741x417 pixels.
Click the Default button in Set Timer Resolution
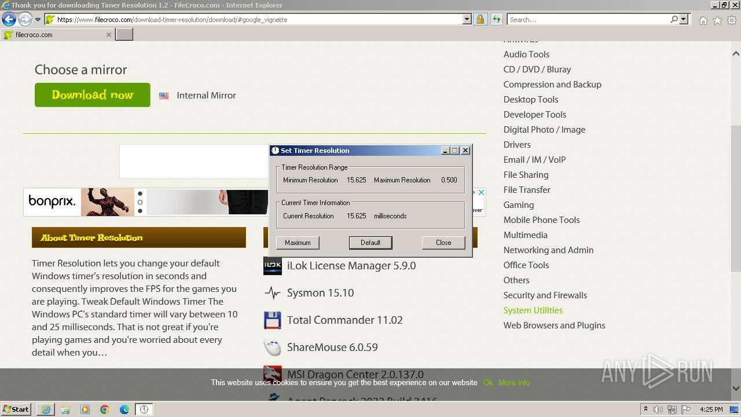click(x=370, y=243)
